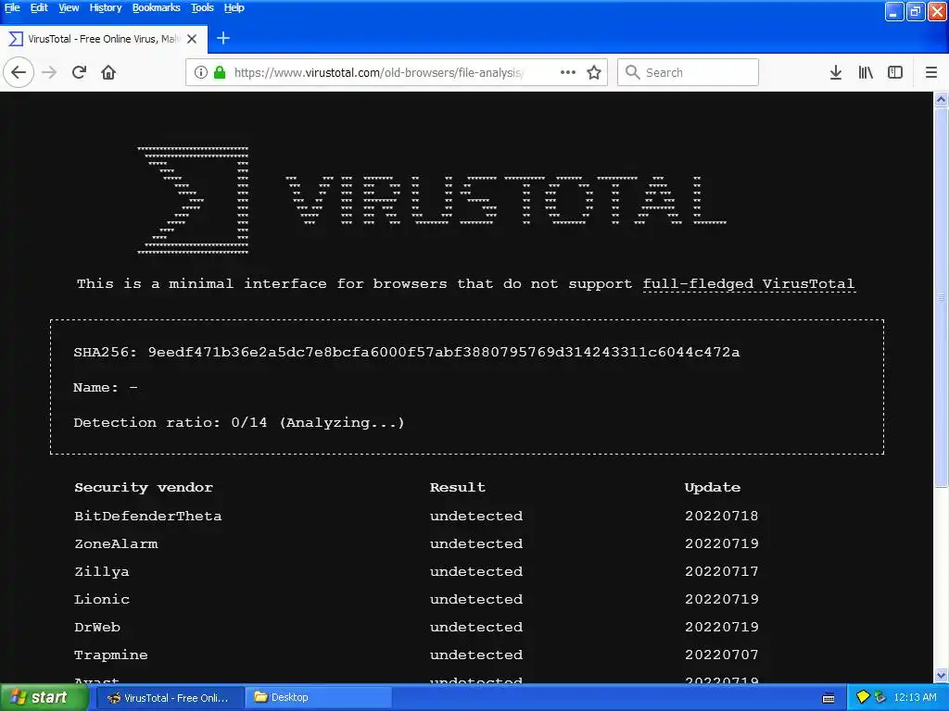Click Zillya update date 20220717

(x=721, y=571)
